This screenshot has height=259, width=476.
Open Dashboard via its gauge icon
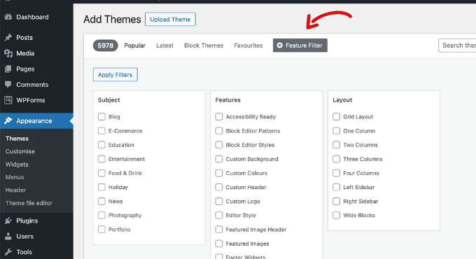click(x=8, y=17)
